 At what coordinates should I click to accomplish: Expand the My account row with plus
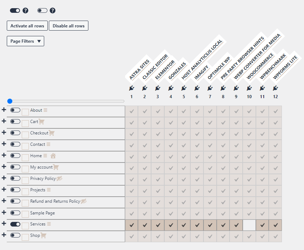4,166
